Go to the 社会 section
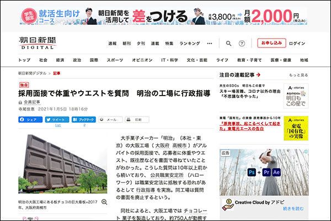Screen dimensions: 331x221 (x=43, y=60)
